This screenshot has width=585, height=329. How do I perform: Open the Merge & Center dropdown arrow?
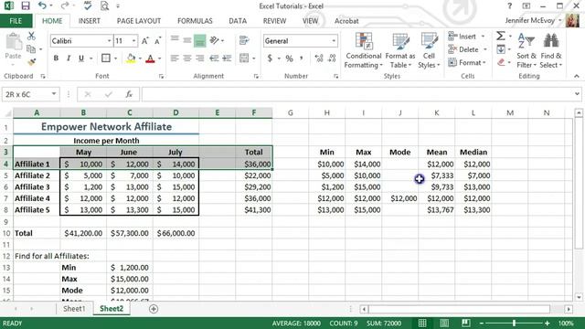tap(254, 58)
